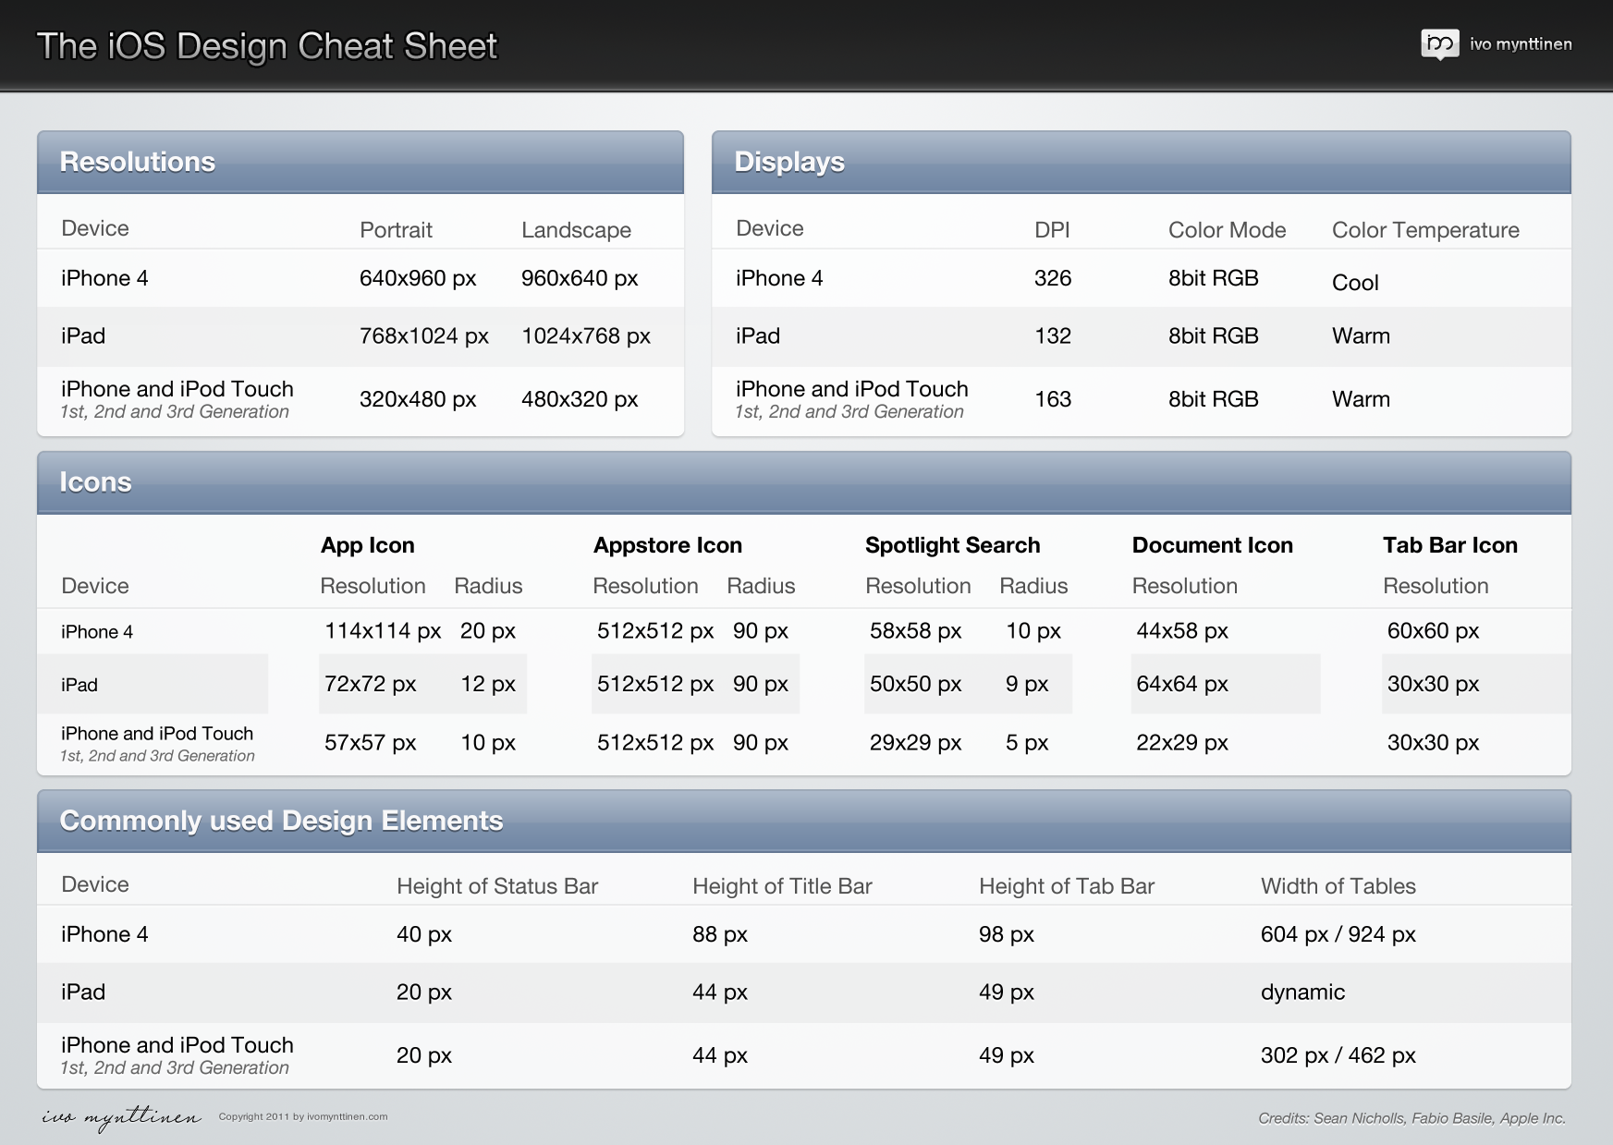Select the Width of Tables column header
The width and height of the screenshot is (1613, 1145).
(1338, 886)
